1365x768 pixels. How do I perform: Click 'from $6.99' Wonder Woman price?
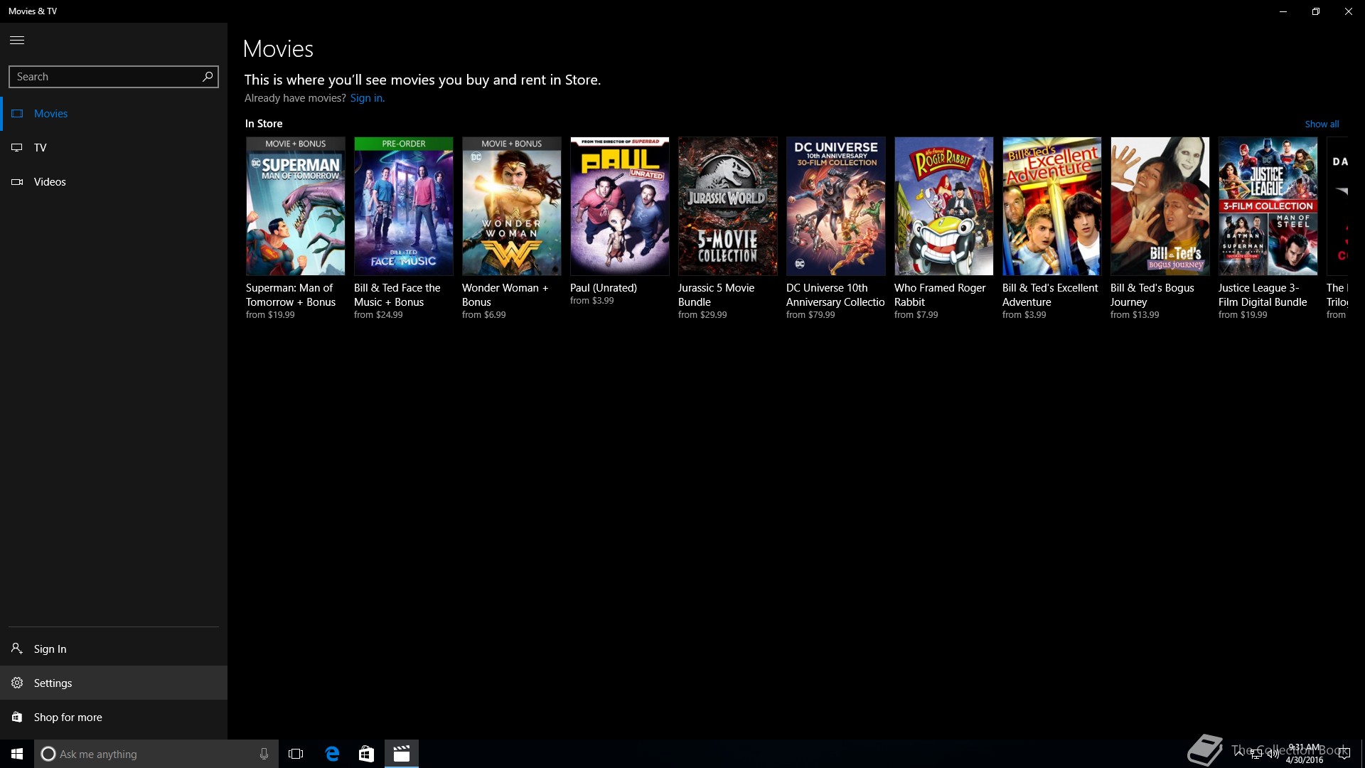(484, 315)
